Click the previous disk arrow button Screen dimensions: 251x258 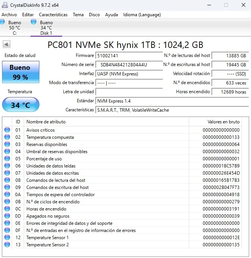tap(6, 44)
